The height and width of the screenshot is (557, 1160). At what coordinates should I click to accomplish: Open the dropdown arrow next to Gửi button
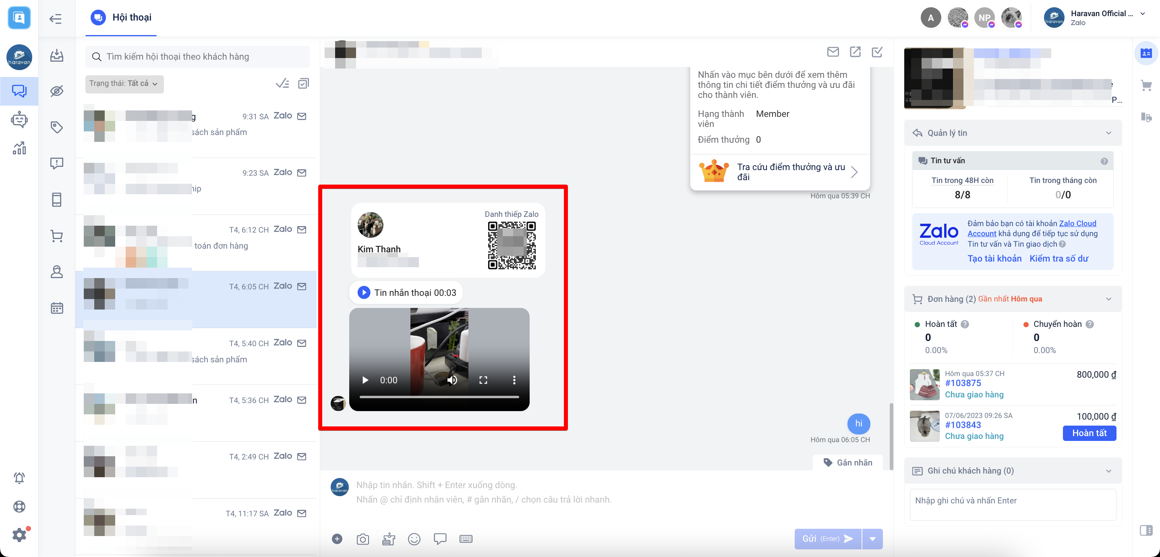872,539
